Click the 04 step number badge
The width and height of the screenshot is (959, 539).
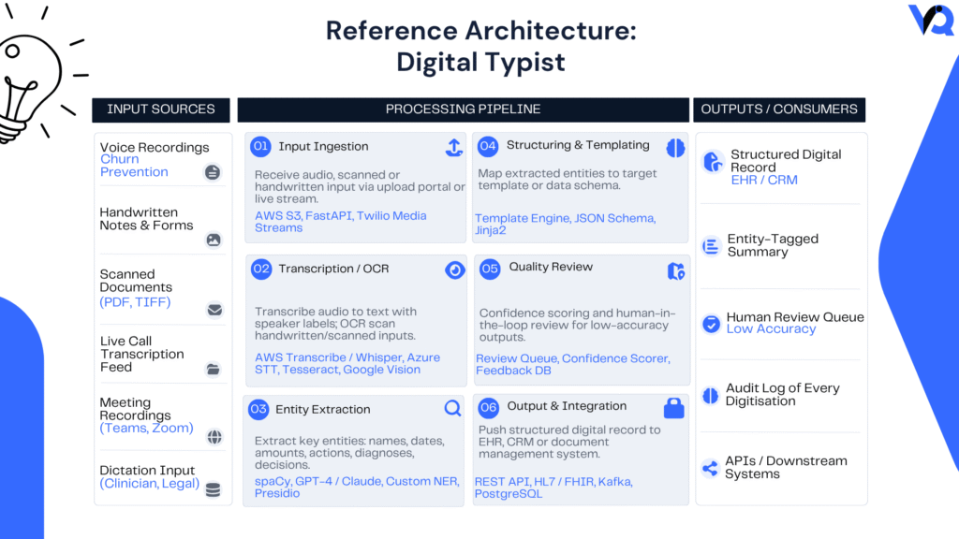coord(488,146)
